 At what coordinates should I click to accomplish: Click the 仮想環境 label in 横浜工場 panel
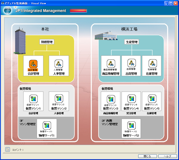[x=107, y=89]
